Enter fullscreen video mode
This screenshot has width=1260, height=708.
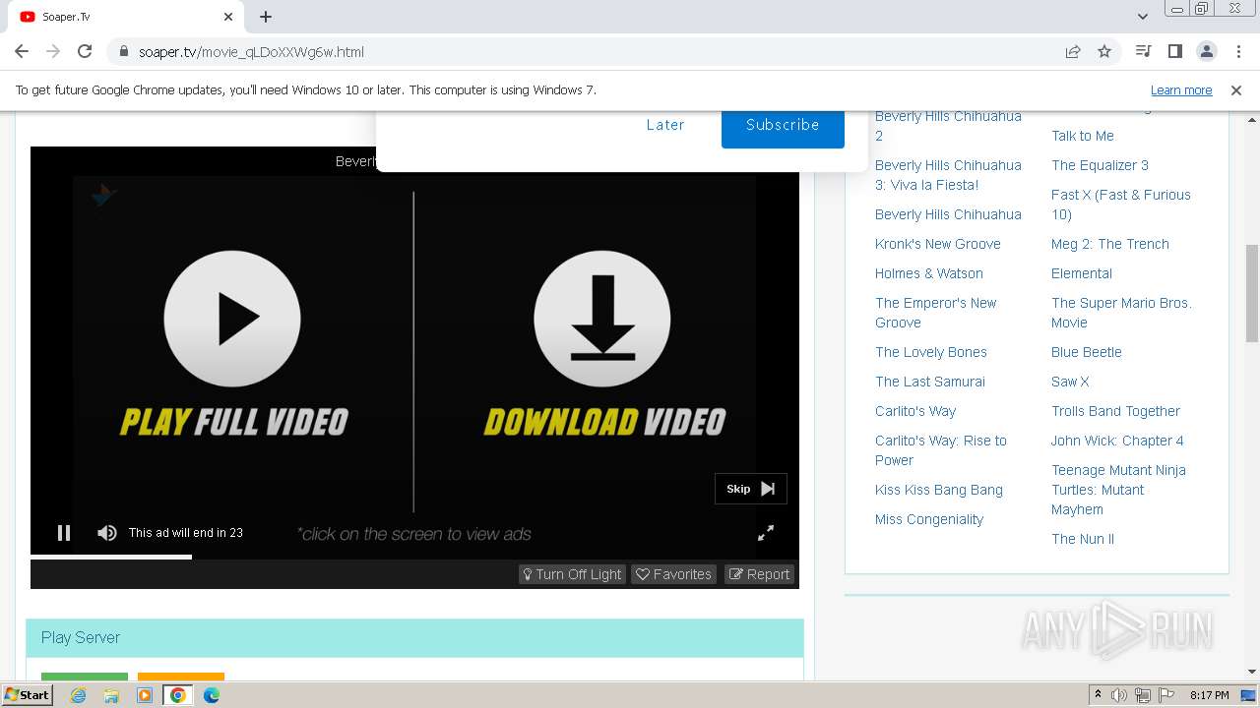point(766,533)
